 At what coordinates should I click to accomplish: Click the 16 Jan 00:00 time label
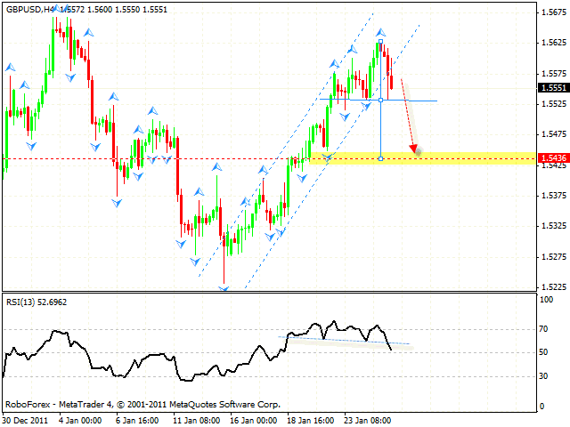pyautogui.click(x=253, y=421)
